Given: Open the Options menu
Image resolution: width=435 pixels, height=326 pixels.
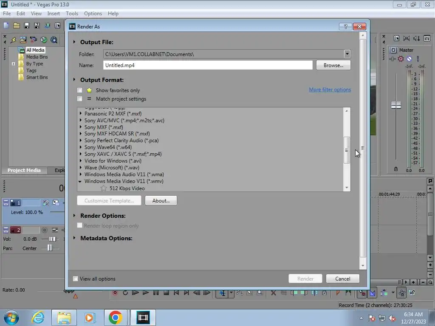Looking at the screenshot, I should (93, 13).
